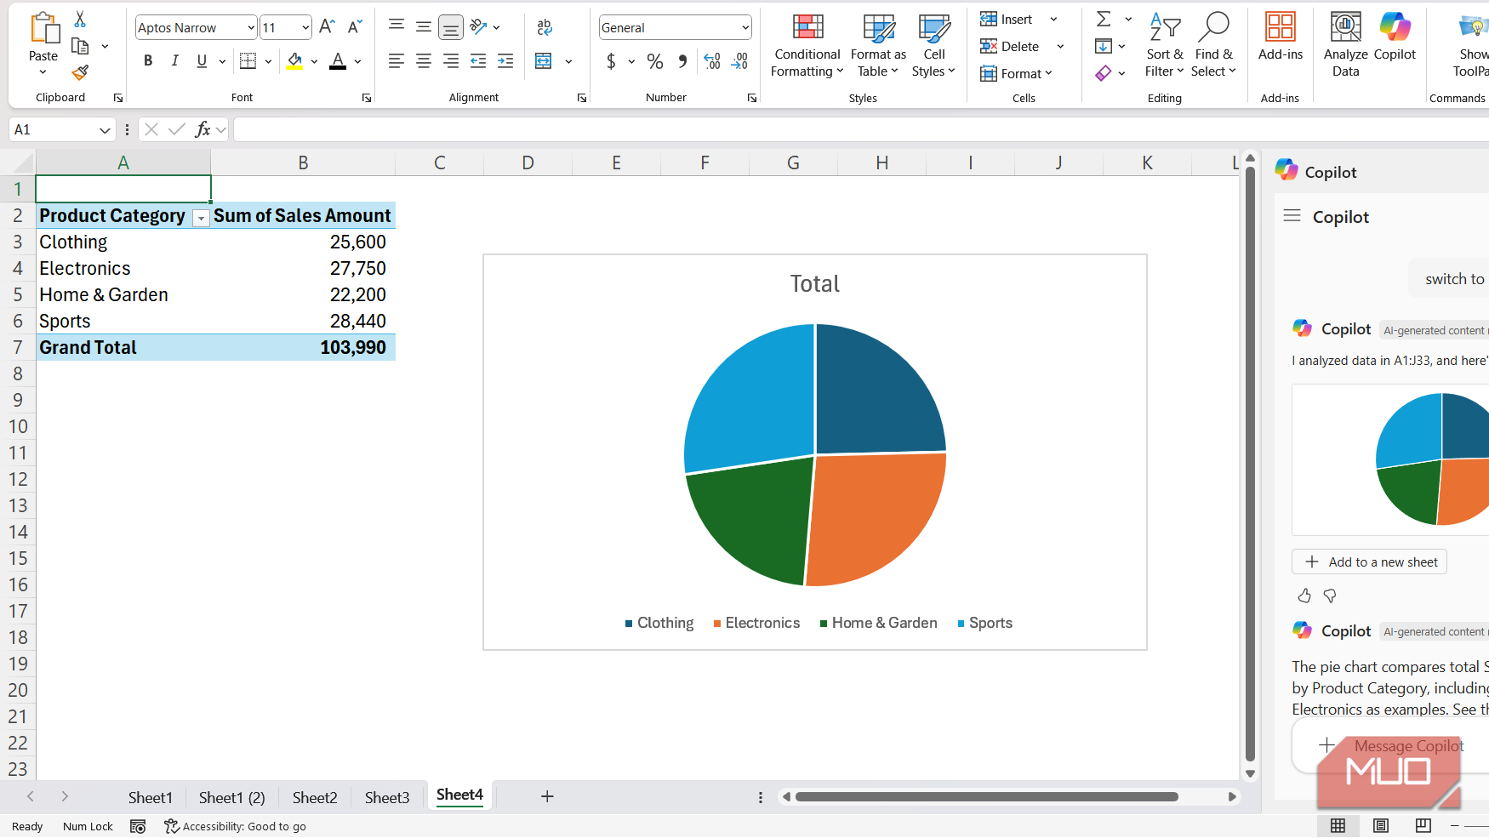Switch to Sheet2 tab
Screen dimensions: 1489x838
click(315, 797)
